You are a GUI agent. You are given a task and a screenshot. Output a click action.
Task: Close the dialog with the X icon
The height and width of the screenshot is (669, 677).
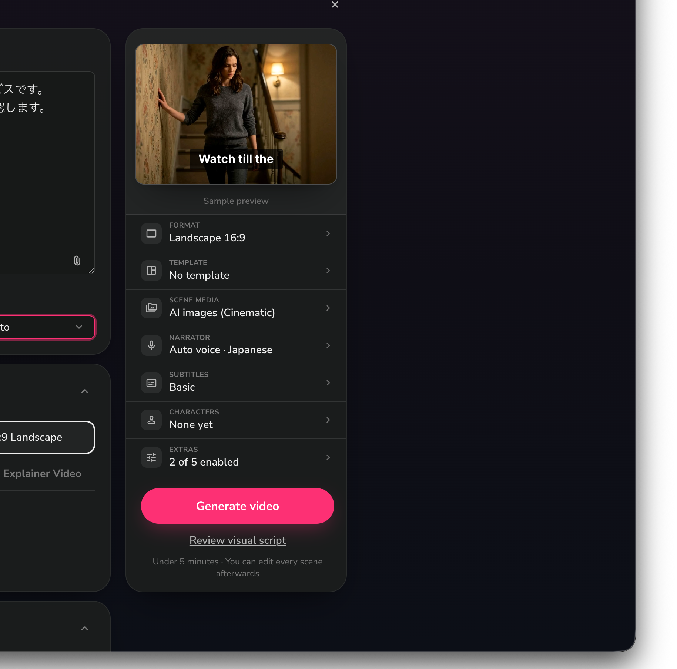[335, 4]
